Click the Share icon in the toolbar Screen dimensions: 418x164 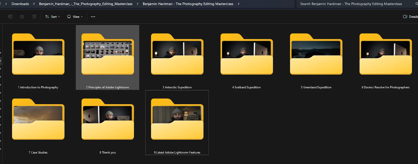(22, 17)
